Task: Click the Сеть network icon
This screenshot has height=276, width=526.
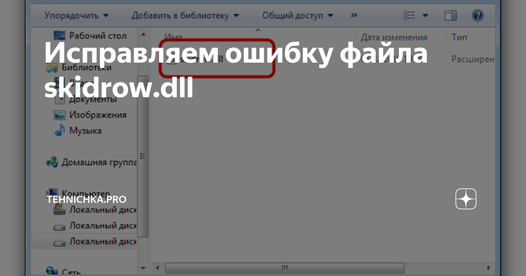Action: click(x=52, y=272)
